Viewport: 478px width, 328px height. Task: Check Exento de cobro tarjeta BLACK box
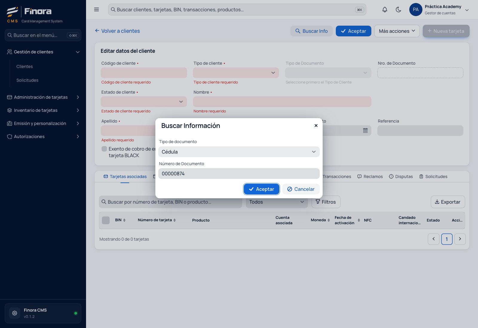pos(104,149)
